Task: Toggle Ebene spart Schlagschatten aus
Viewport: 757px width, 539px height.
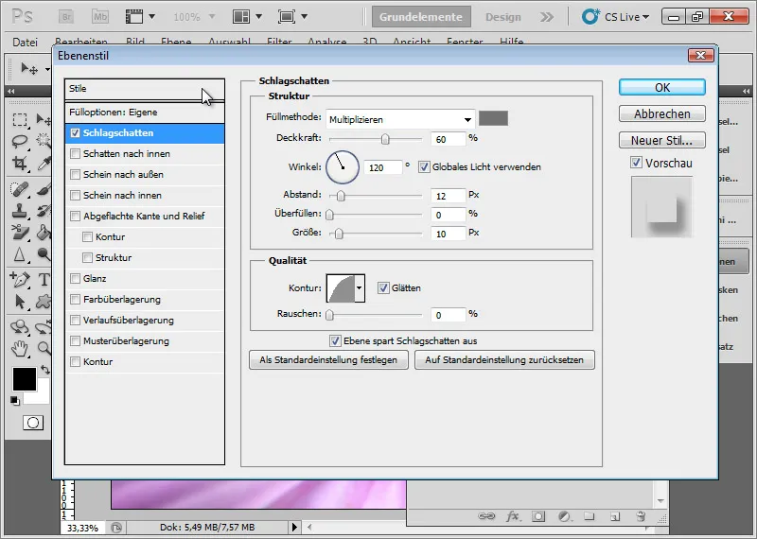Action: click(x=335, y=340)
